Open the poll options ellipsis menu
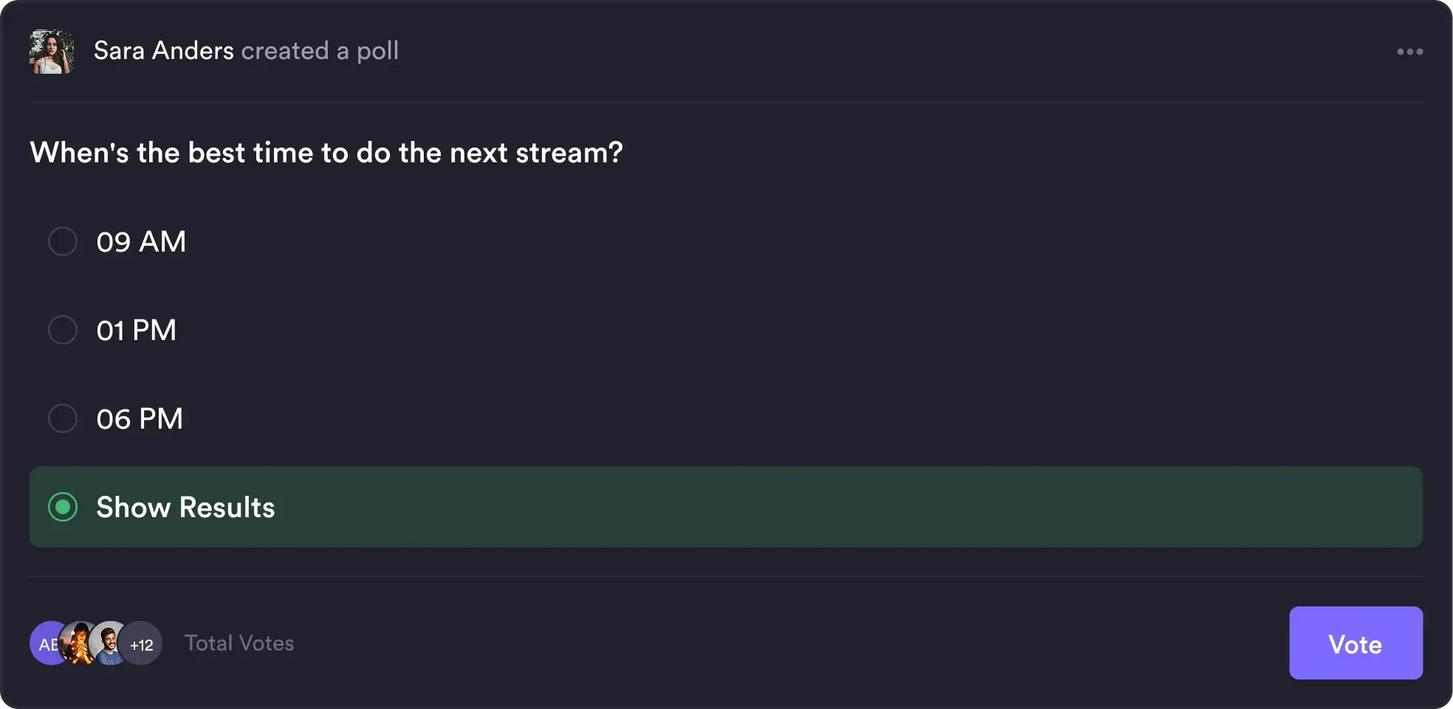This screenshot has width=1453, height=709. (1410, 51)
